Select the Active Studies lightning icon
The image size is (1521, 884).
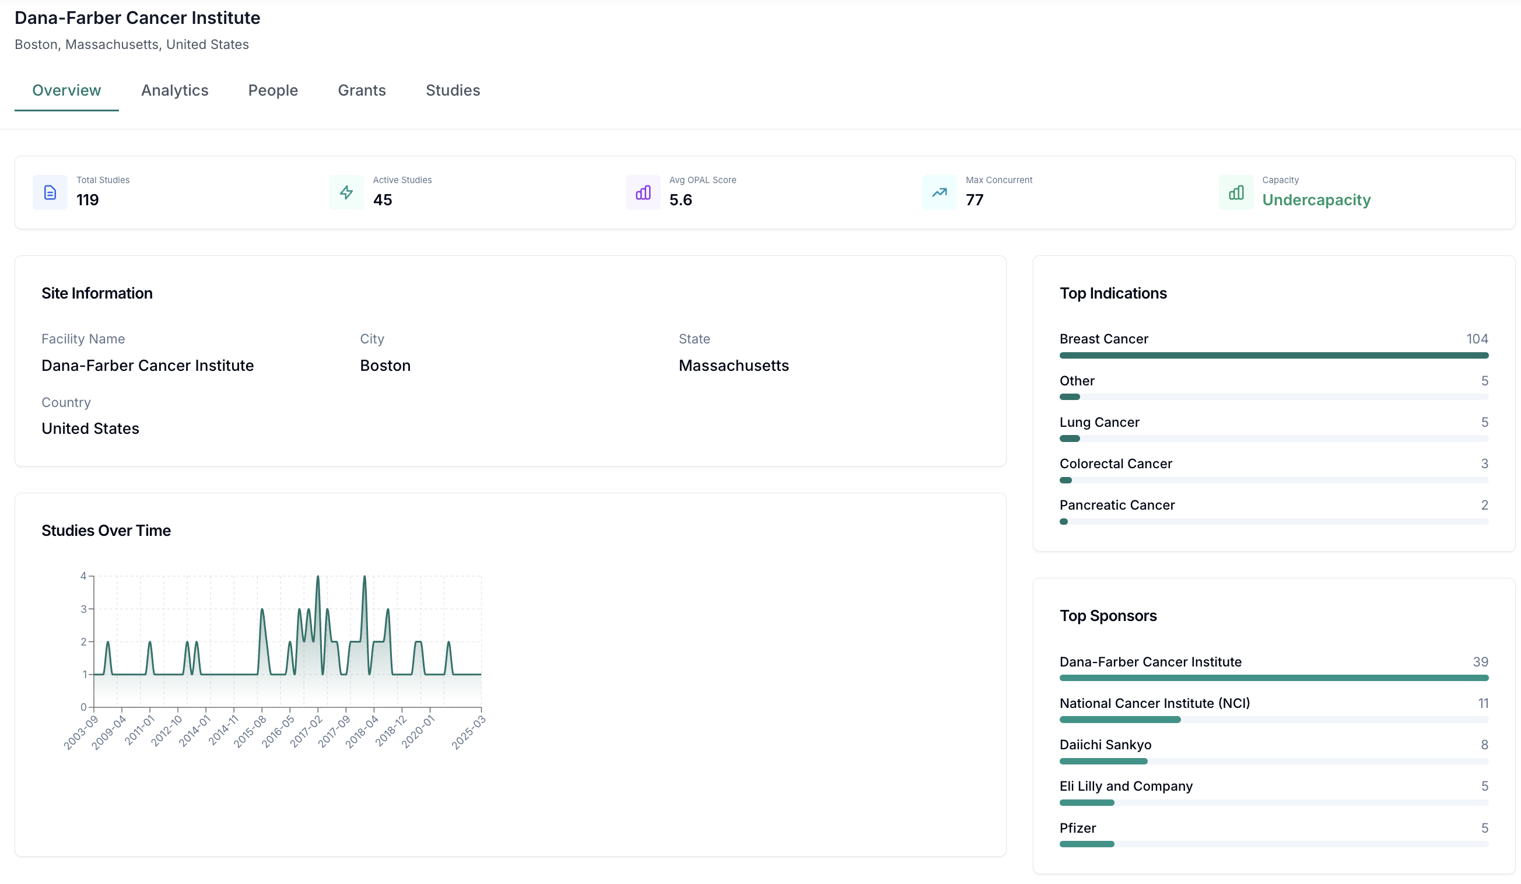tap(346, 192)
